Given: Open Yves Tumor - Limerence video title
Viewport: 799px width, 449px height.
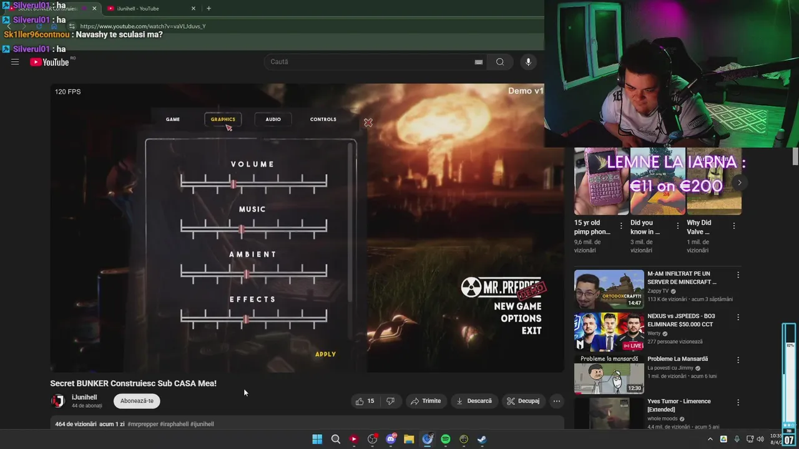Looking at the screenshot, I should [x=679, y=405].
